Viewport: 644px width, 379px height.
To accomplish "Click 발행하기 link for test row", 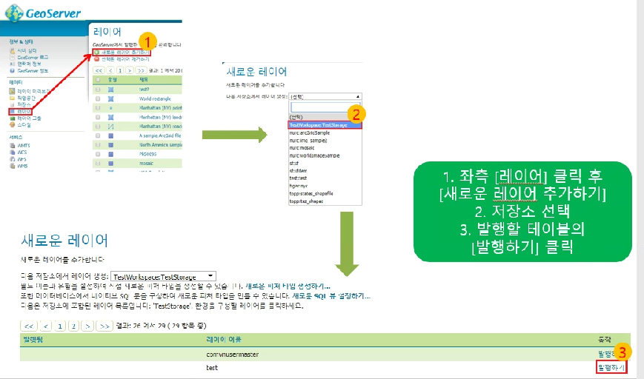I will point(611,367).
